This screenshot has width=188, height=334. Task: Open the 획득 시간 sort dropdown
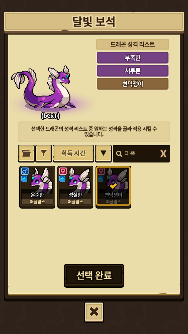tap(73, 153)
